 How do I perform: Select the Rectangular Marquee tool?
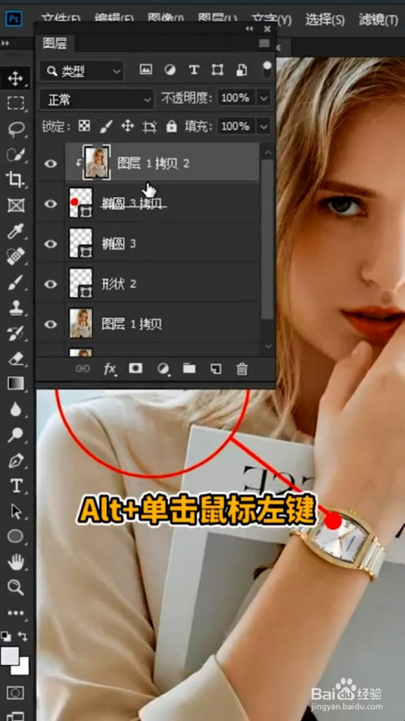coord(15,103)
